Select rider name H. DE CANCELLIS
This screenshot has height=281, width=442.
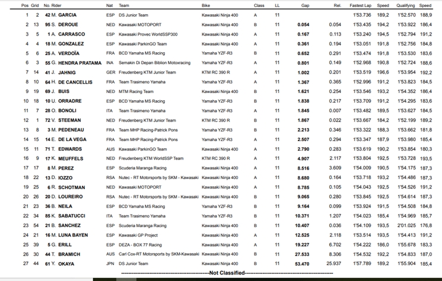tap(72, 82)
